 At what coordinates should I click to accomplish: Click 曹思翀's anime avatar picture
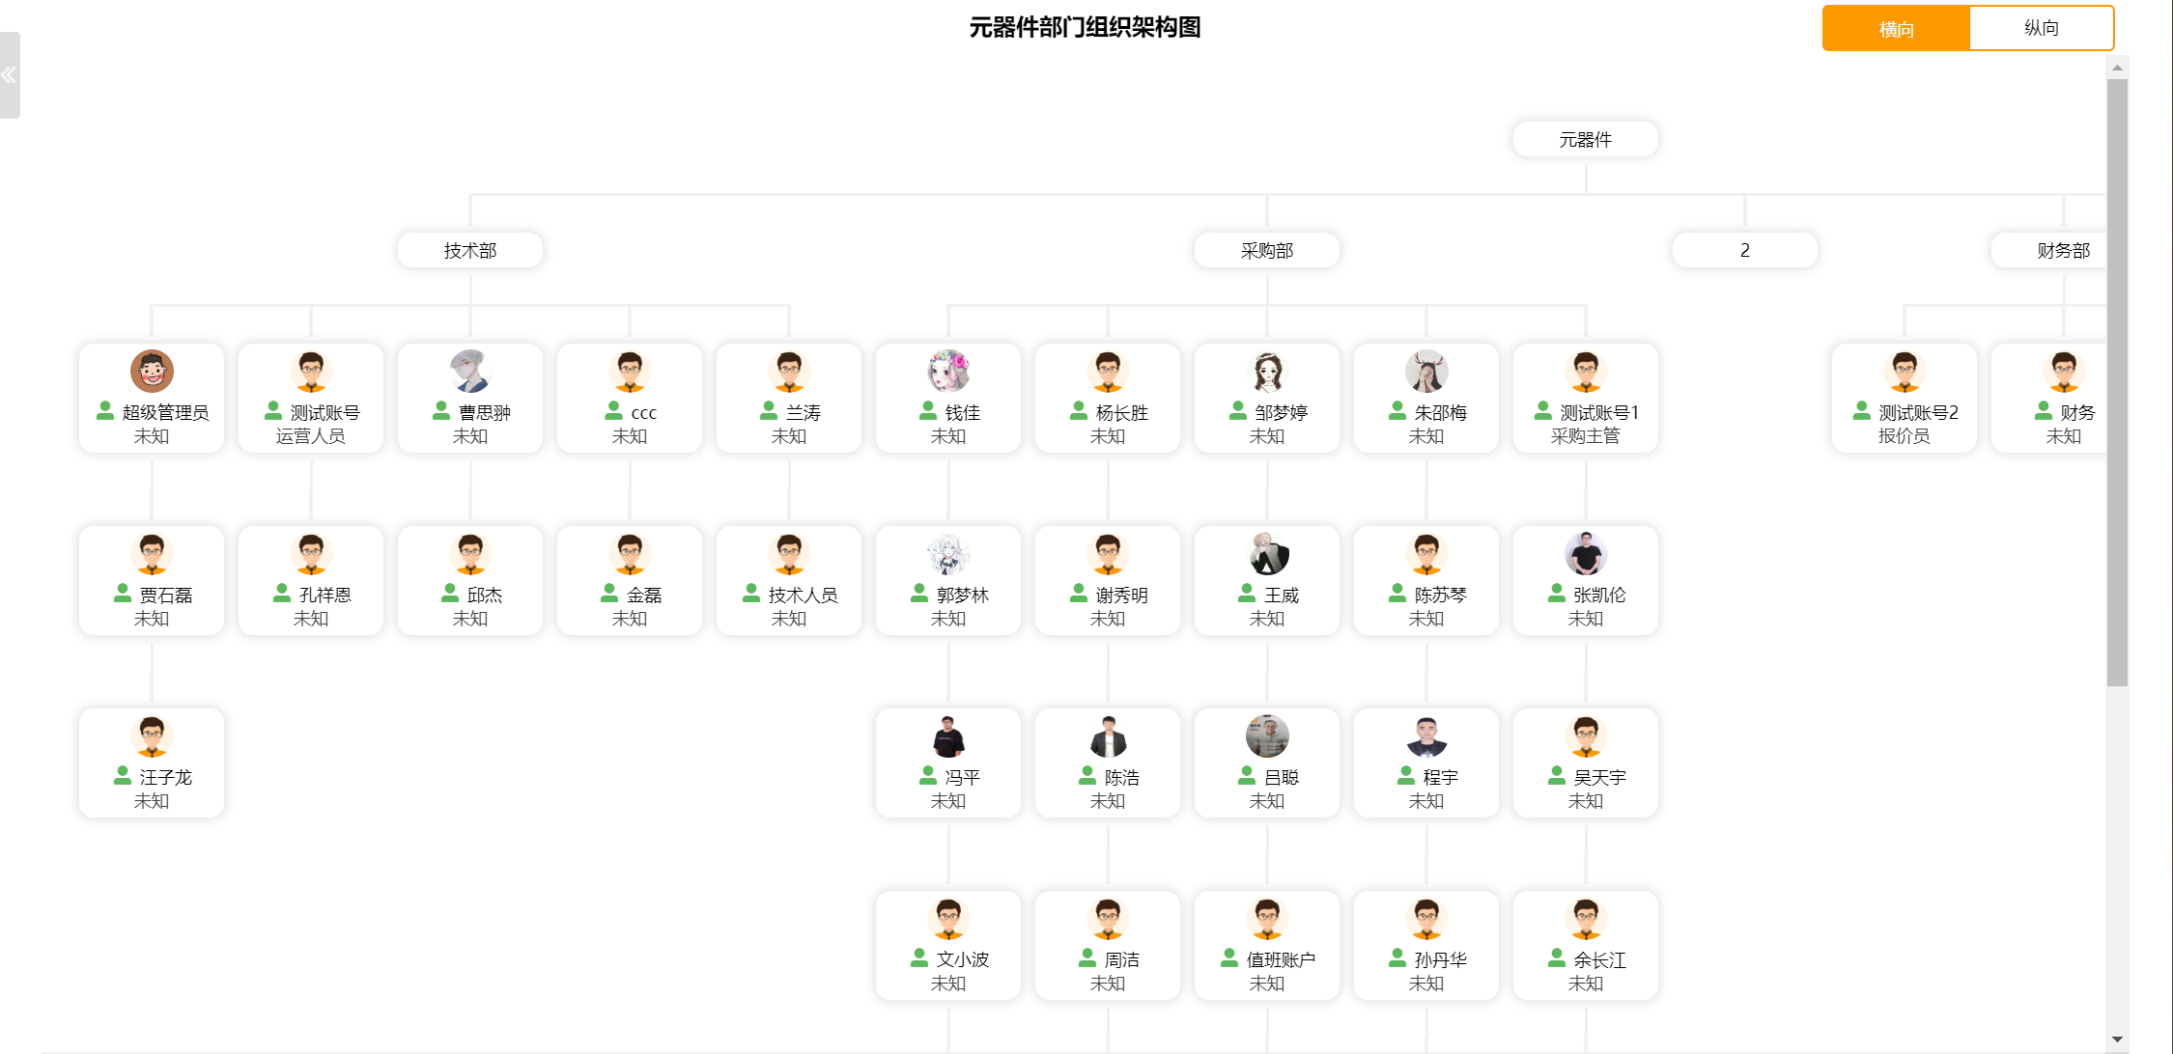(470, 371)
